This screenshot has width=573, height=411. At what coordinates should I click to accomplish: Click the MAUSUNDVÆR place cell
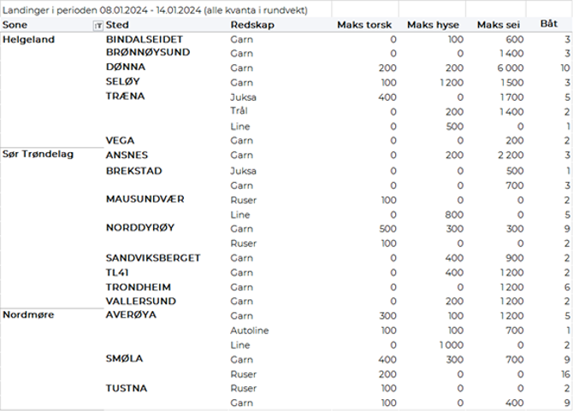(145, 199)
